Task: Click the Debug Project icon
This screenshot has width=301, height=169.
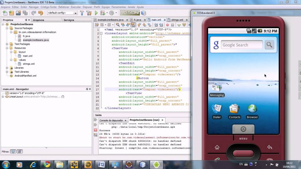Action: (x=103, y=13)
